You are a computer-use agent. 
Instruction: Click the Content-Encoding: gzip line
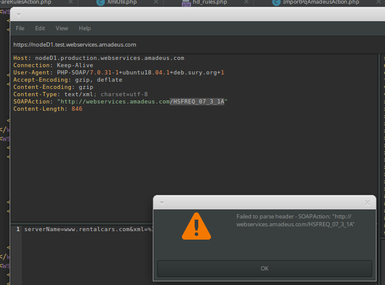click(53, 87)
